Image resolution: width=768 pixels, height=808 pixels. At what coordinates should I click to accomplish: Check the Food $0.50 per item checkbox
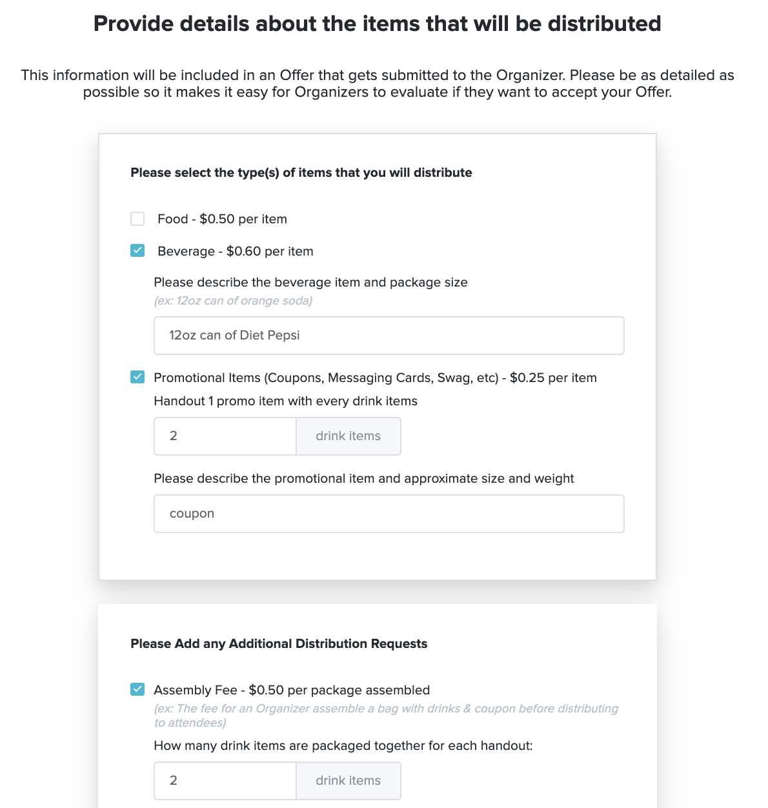(x=137, y=219)
